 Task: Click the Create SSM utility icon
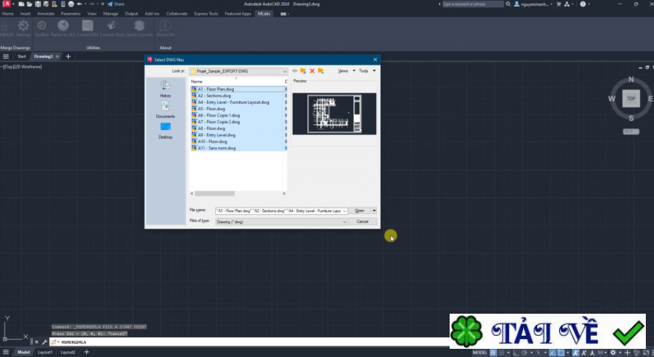click(87, 27)
